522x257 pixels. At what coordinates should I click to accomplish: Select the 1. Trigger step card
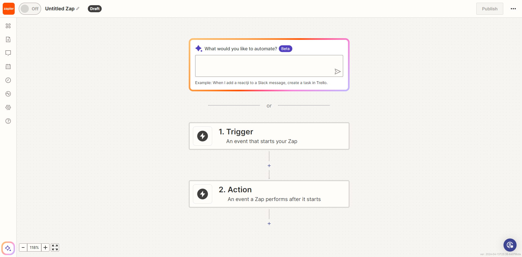point(269,136)
